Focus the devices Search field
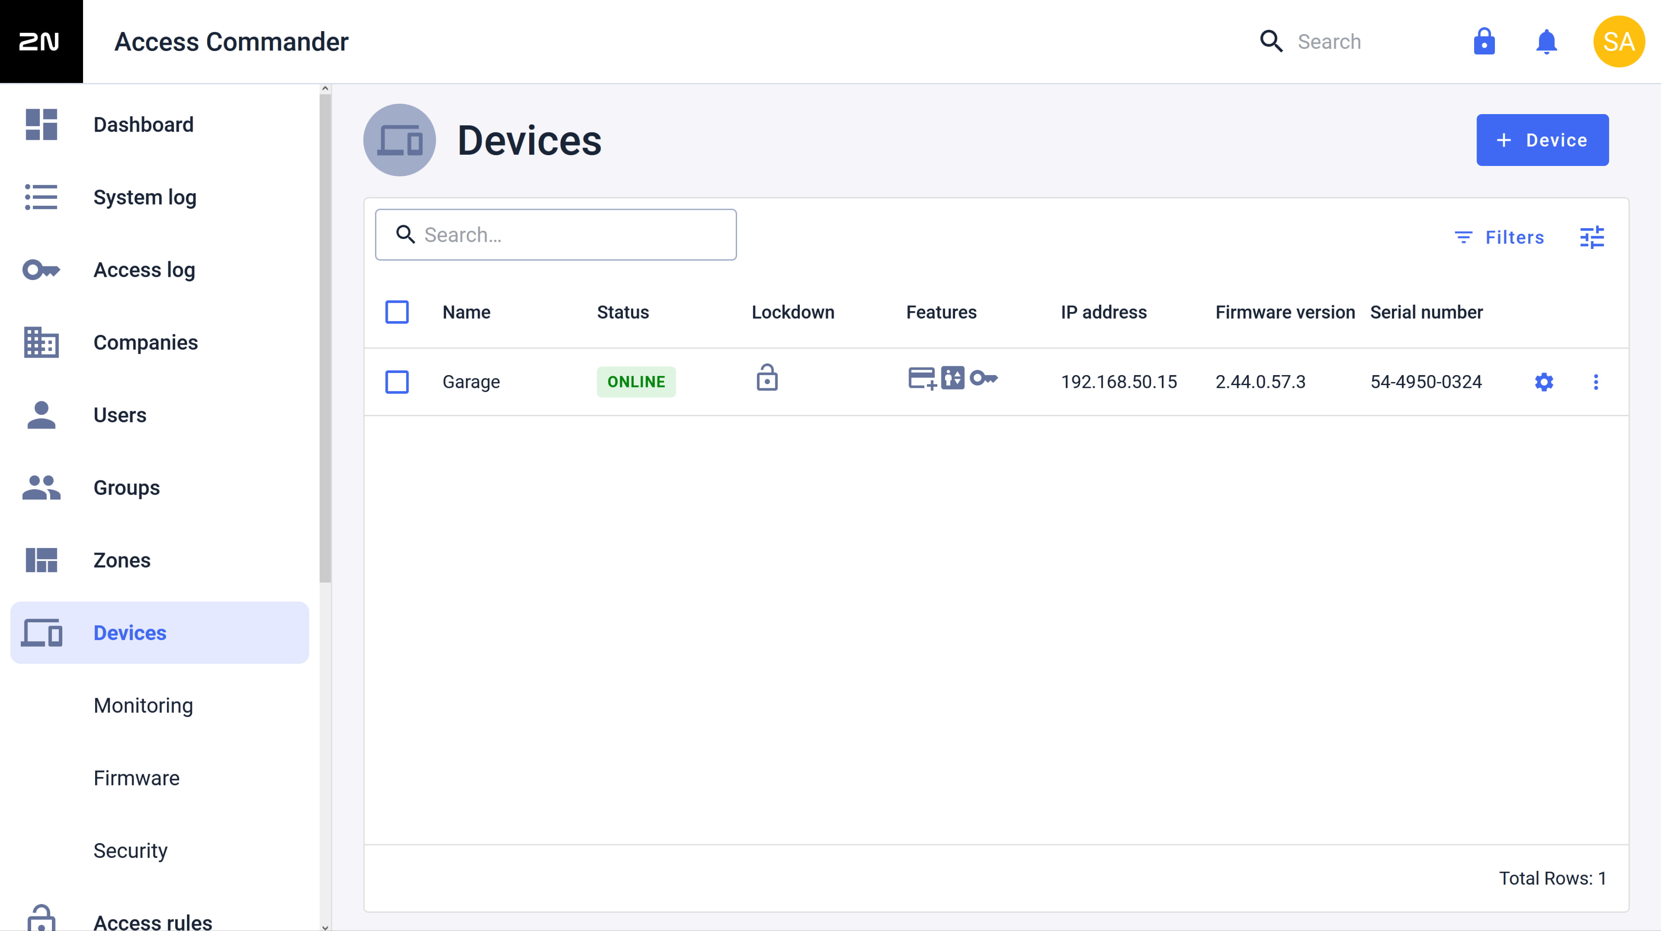This screenshot has width=1661, height=931. [556, 234]
